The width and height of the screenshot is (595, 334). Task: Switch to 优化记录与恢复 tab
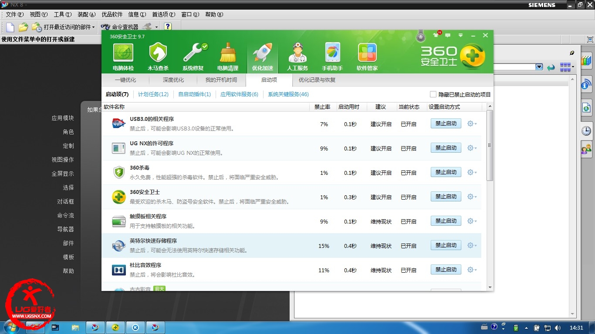(317, 80)
